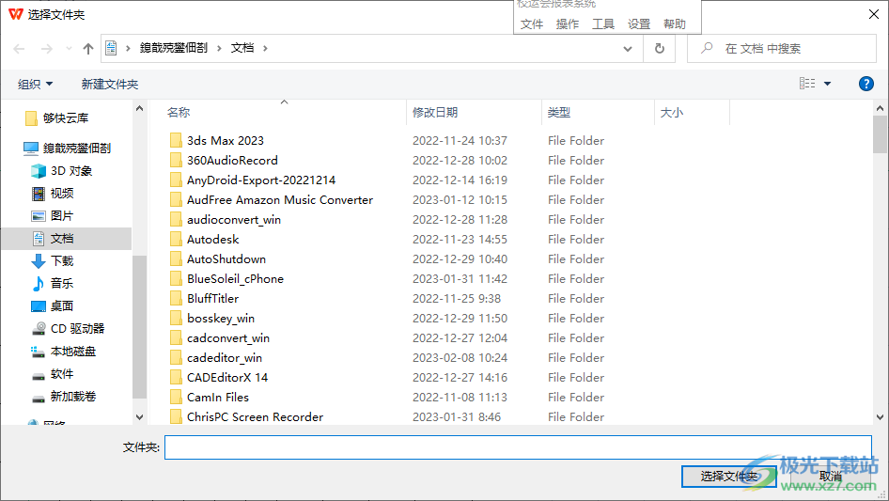Open 图片 in the navigation pane
Image resolution: width=889 pixels, height=501 pixels.
pos(62,216)
